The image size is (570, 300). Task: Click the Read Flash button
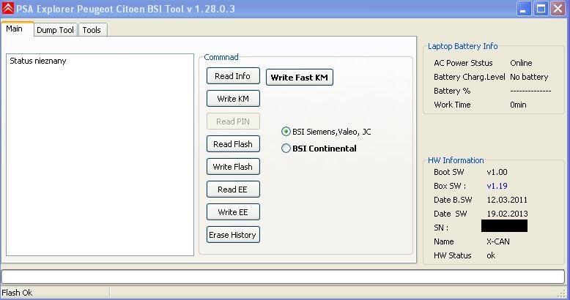click(233, 144)
